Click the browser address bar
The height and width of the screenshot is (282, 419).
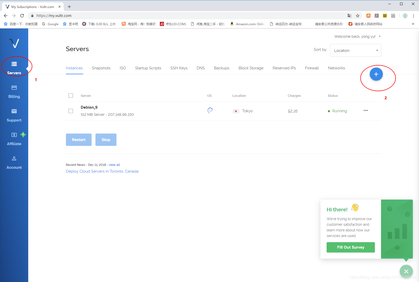pos(180,16)
